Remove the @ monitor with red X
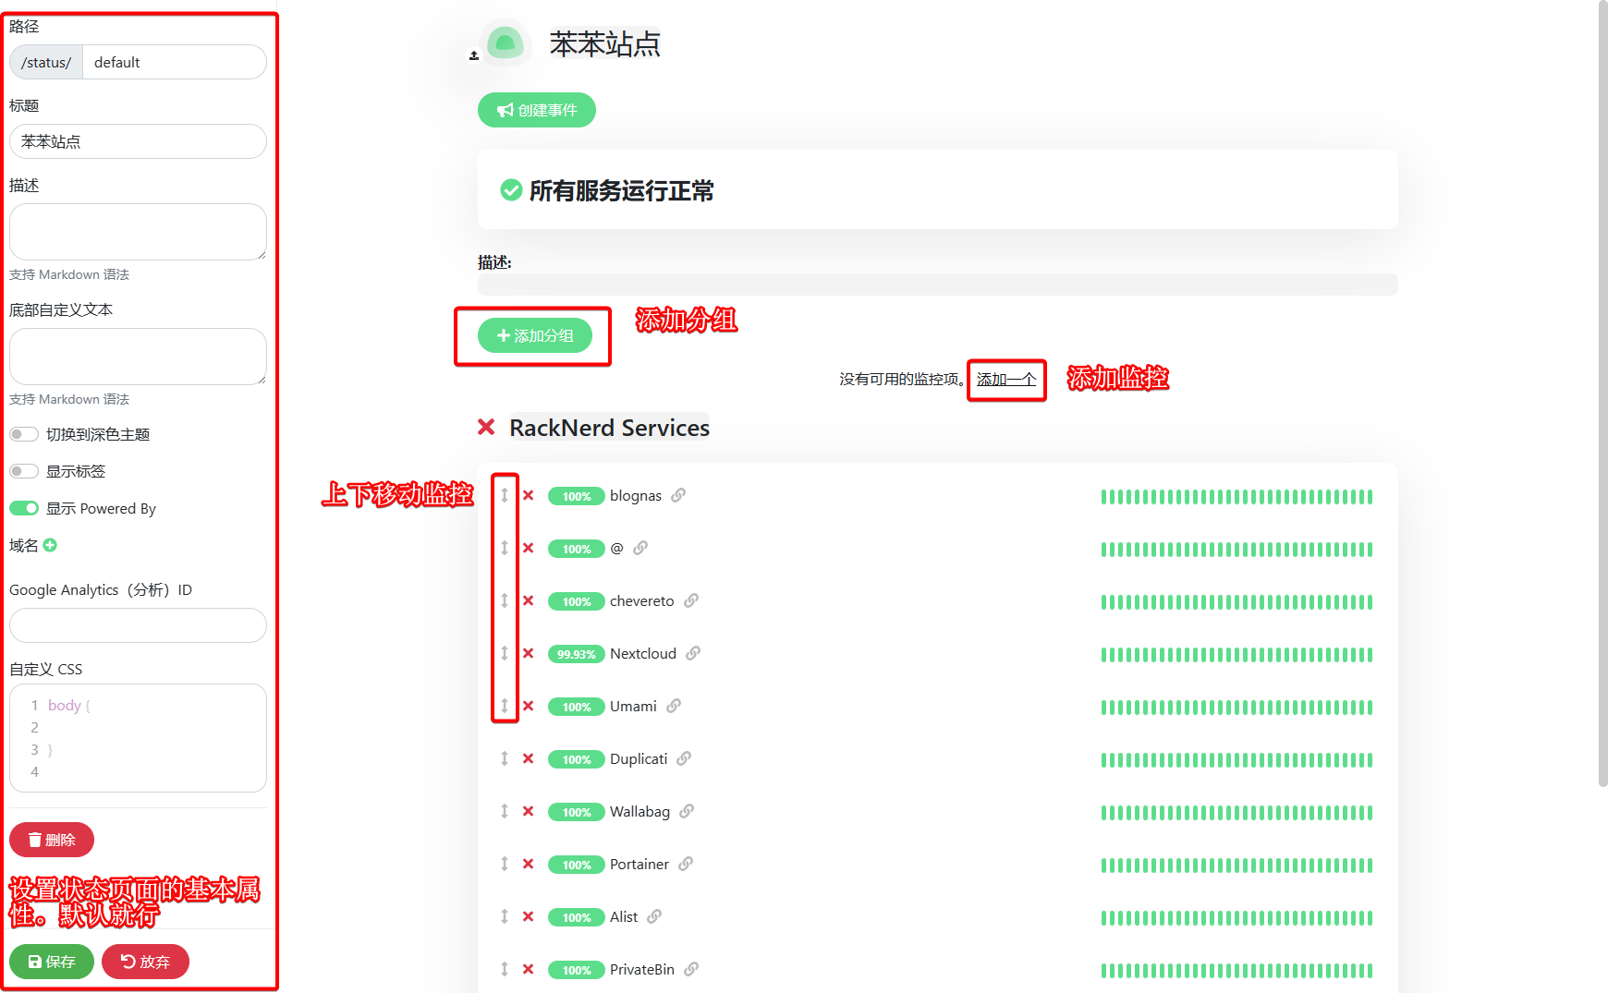The height and width of the screenshot is (993, 1608). (x=529, y=548)
